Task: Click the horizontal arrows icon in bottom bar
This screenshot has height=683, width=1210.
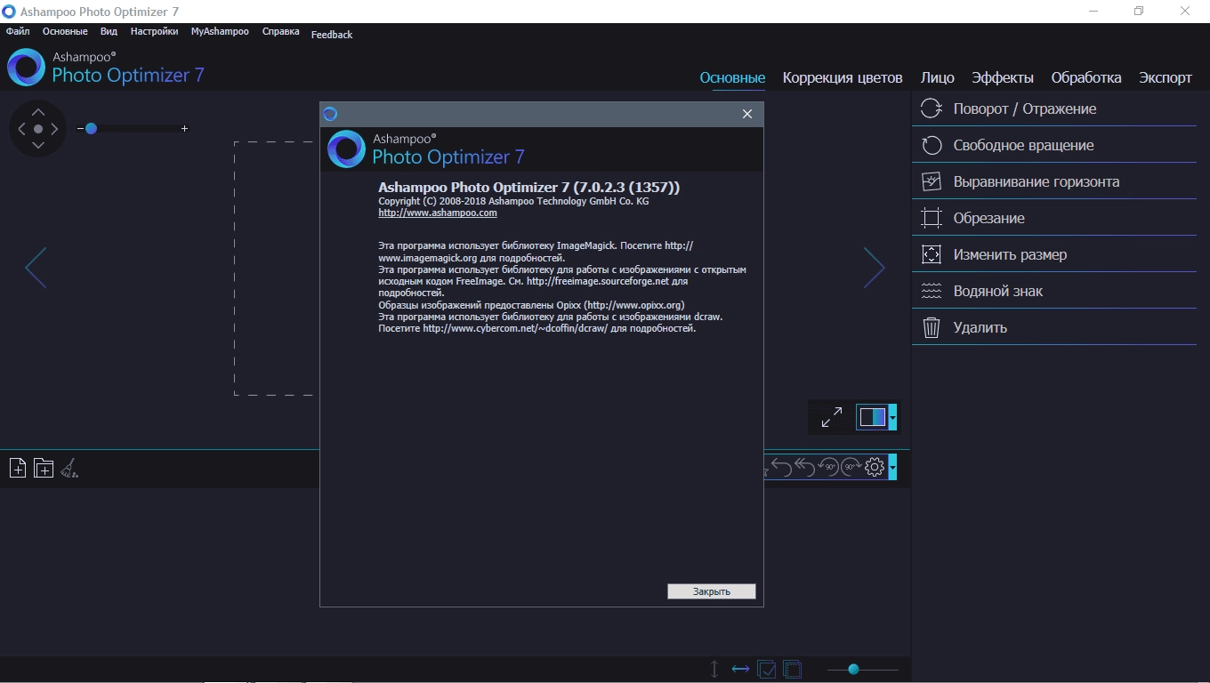Action: pyautogui.click(x=740, y=669)
